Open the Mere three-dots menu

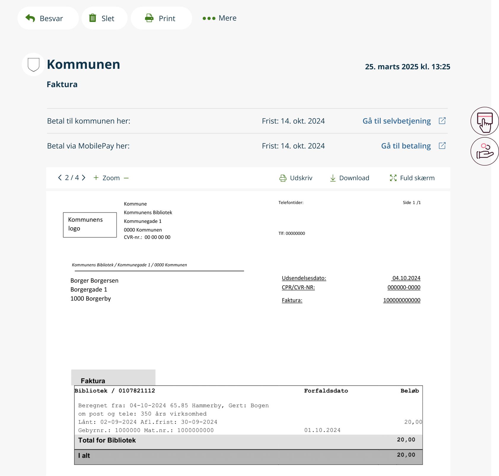(x=209, y=18)
